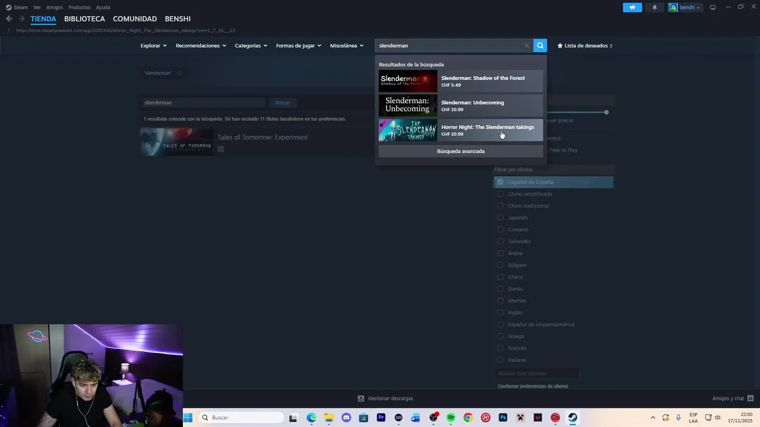This screenshot has width=760, height=427.
Task: Clear the slenderman store search text
Action: click(x=527, y=46)
